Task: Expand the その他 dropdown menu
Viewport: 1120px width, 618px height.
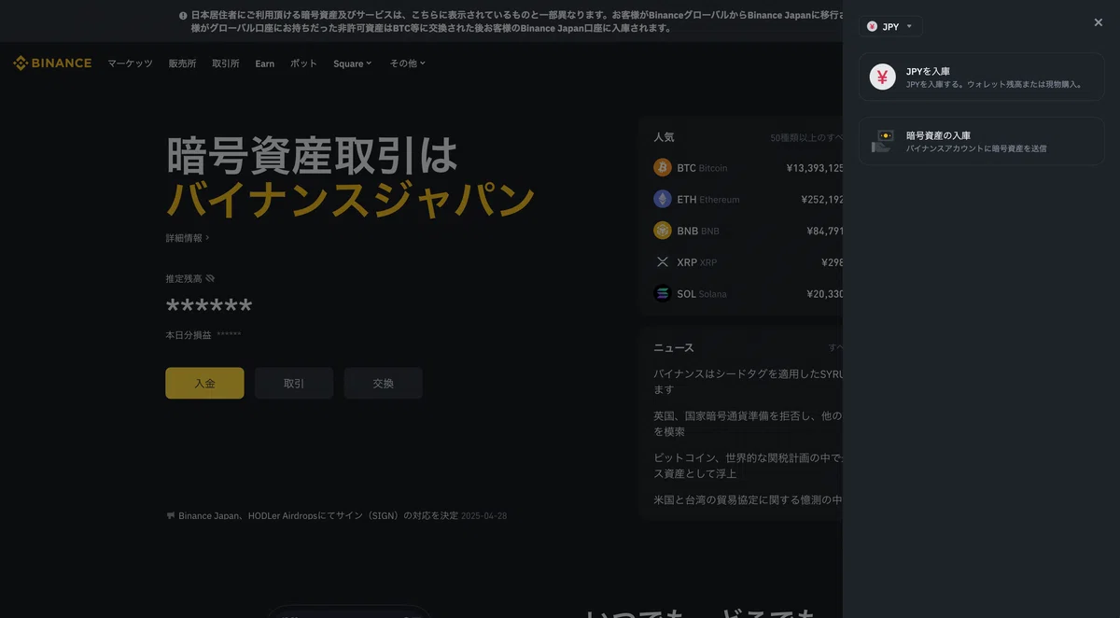Action: [407, 63]
